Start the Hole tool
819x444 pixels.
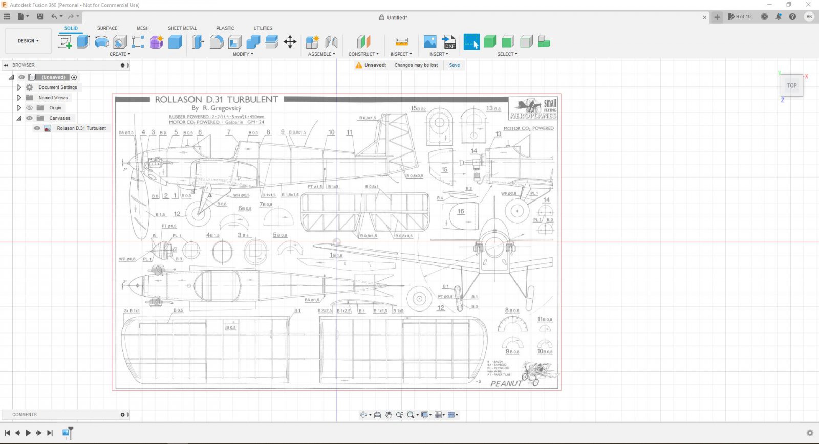coord(120,42)
